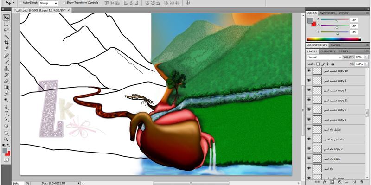The height and width of the screenshot is (185, 371).
Task: Select the Hand tool
Action: pyautogui.click(x=6, y=133)
